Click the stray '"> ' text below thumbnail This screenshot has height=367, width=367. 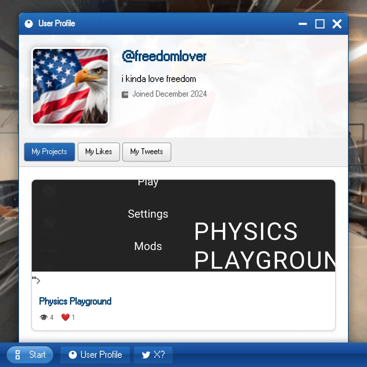pos(36,280)
